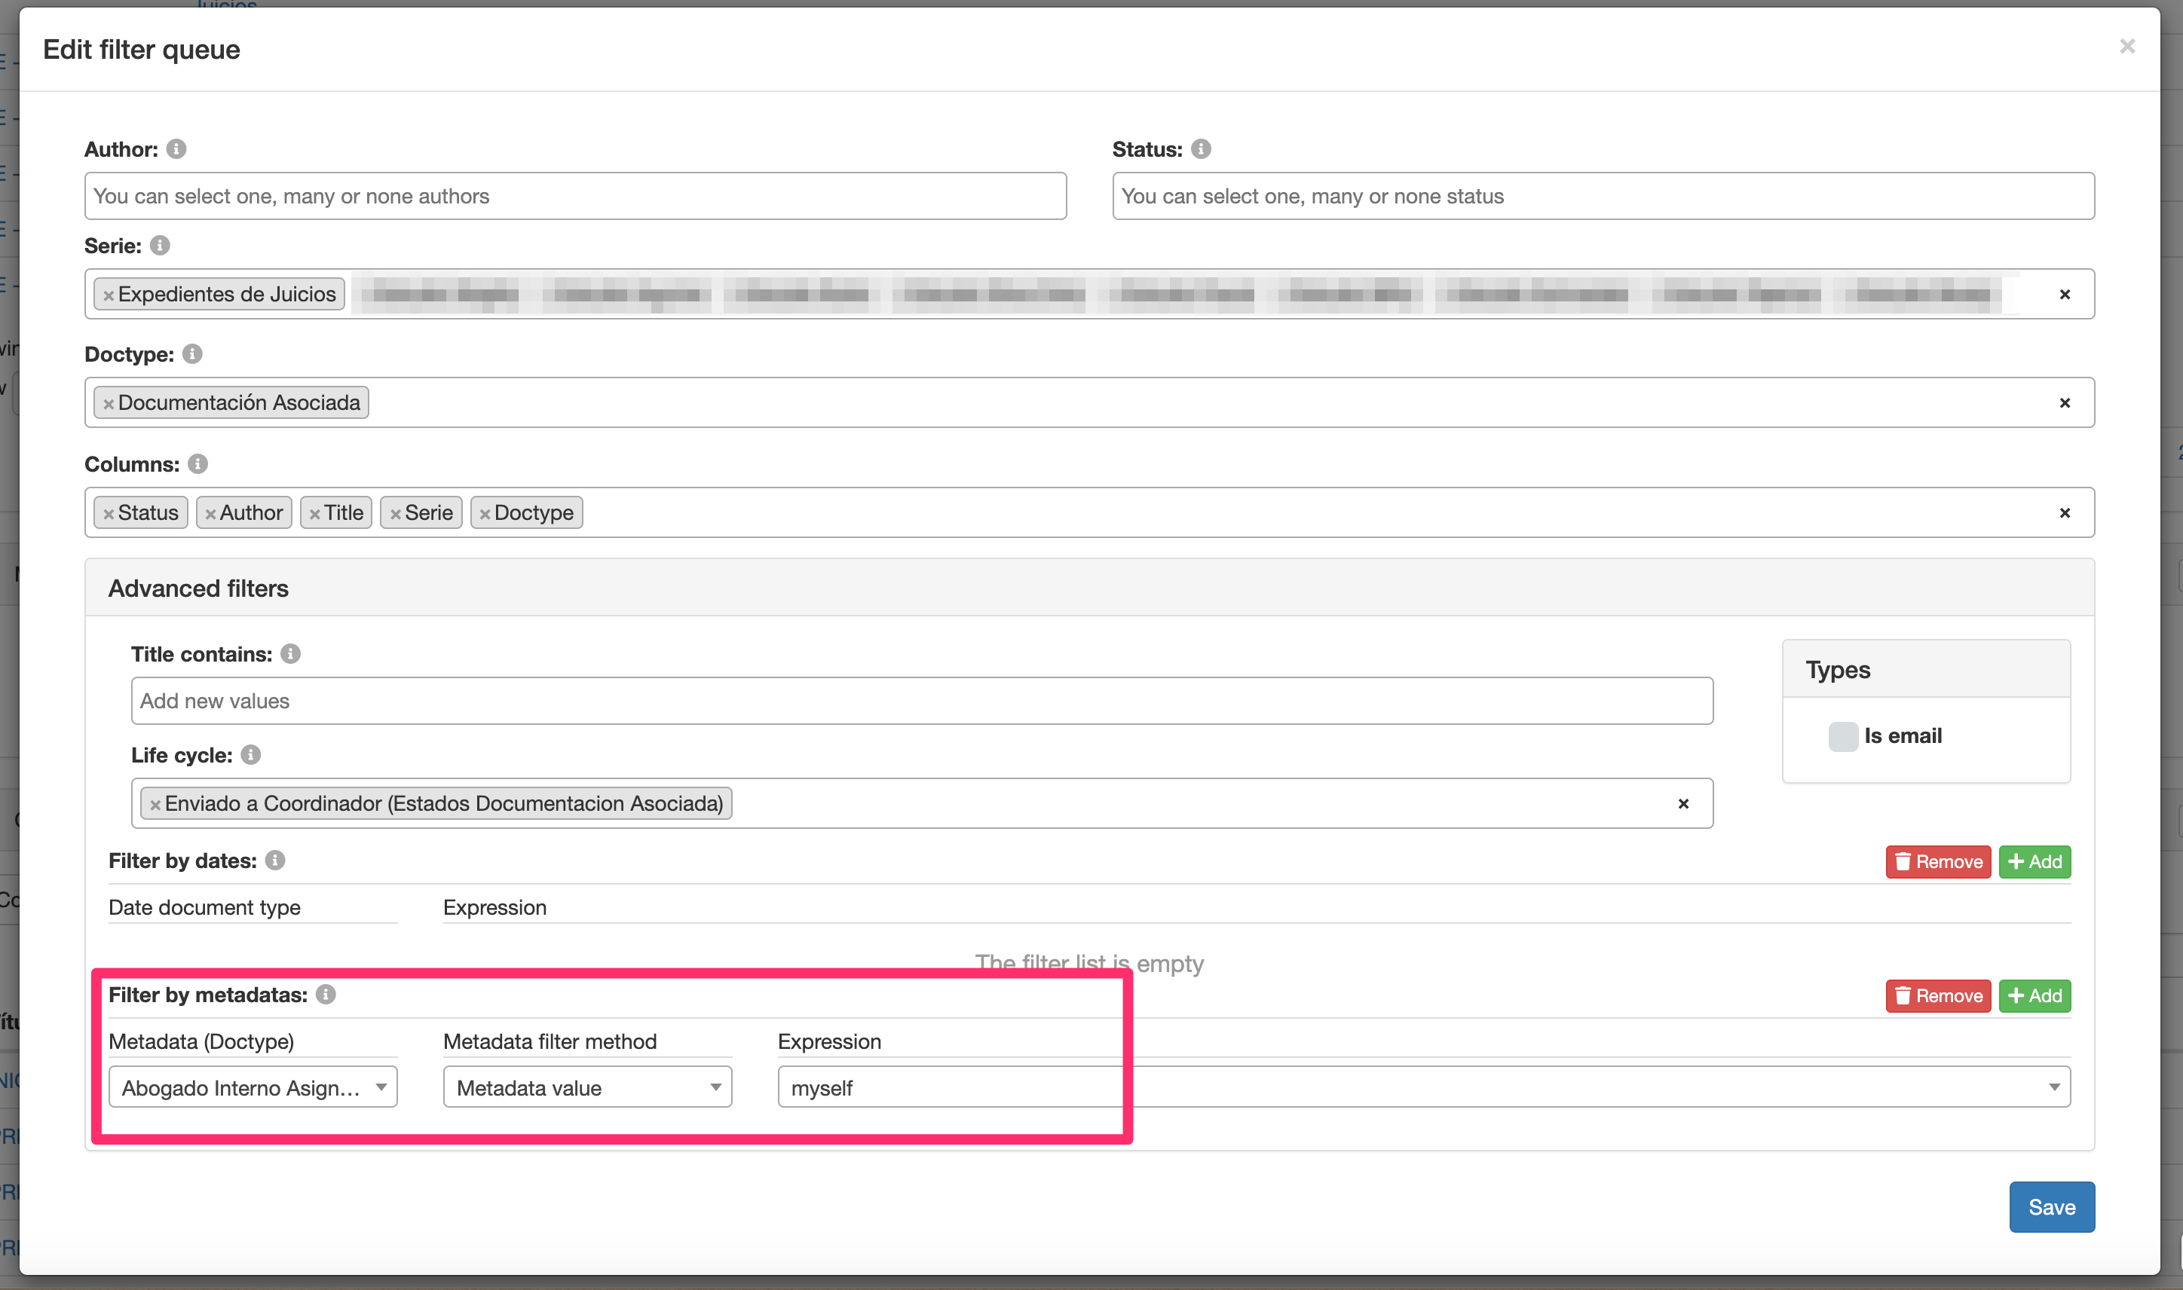Toggle the Is email checkbox
The height and width of the screenshot is (1290, 2183).
[x=1842, y=736]
